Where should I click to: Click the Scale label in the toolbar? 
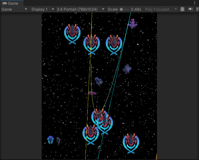click(x=113, y=9)
